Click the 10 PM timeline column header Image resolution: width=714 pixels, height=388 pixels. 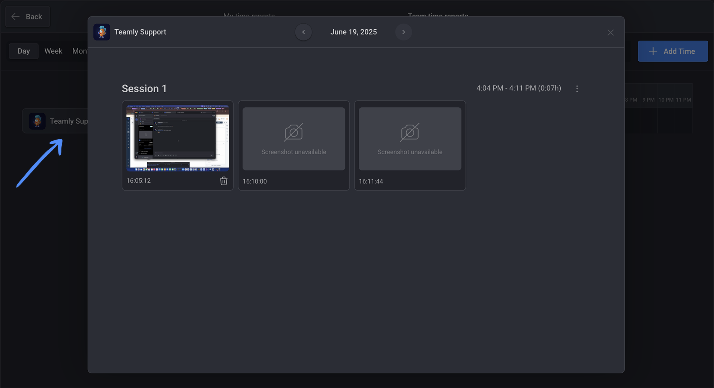(666, 100)
